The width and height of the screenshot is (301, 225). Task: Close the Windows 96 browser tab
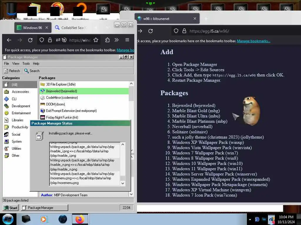click(47, 28)
